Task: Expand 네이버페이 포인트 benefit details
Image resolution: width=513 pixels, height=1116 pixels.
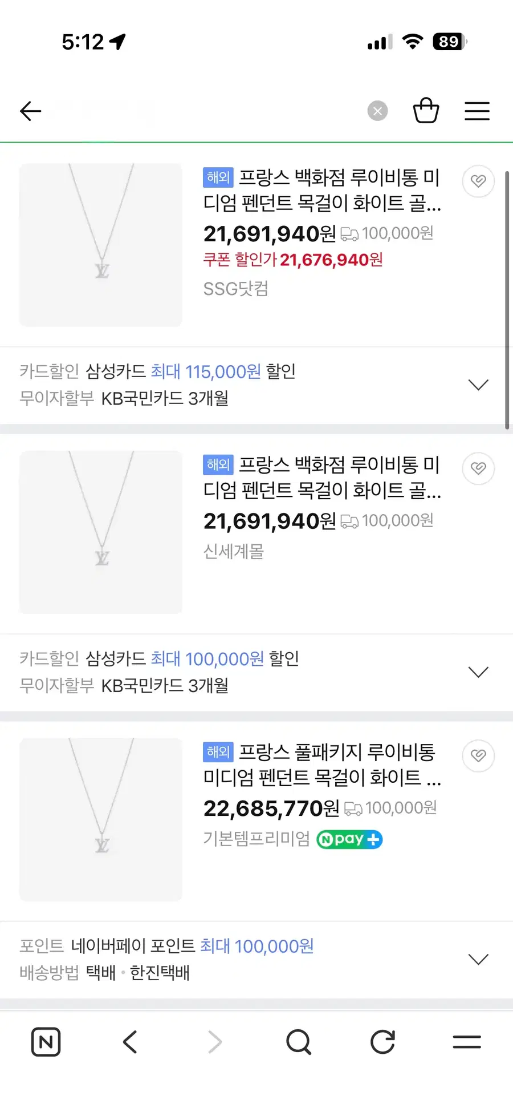Action: [478, 959]
